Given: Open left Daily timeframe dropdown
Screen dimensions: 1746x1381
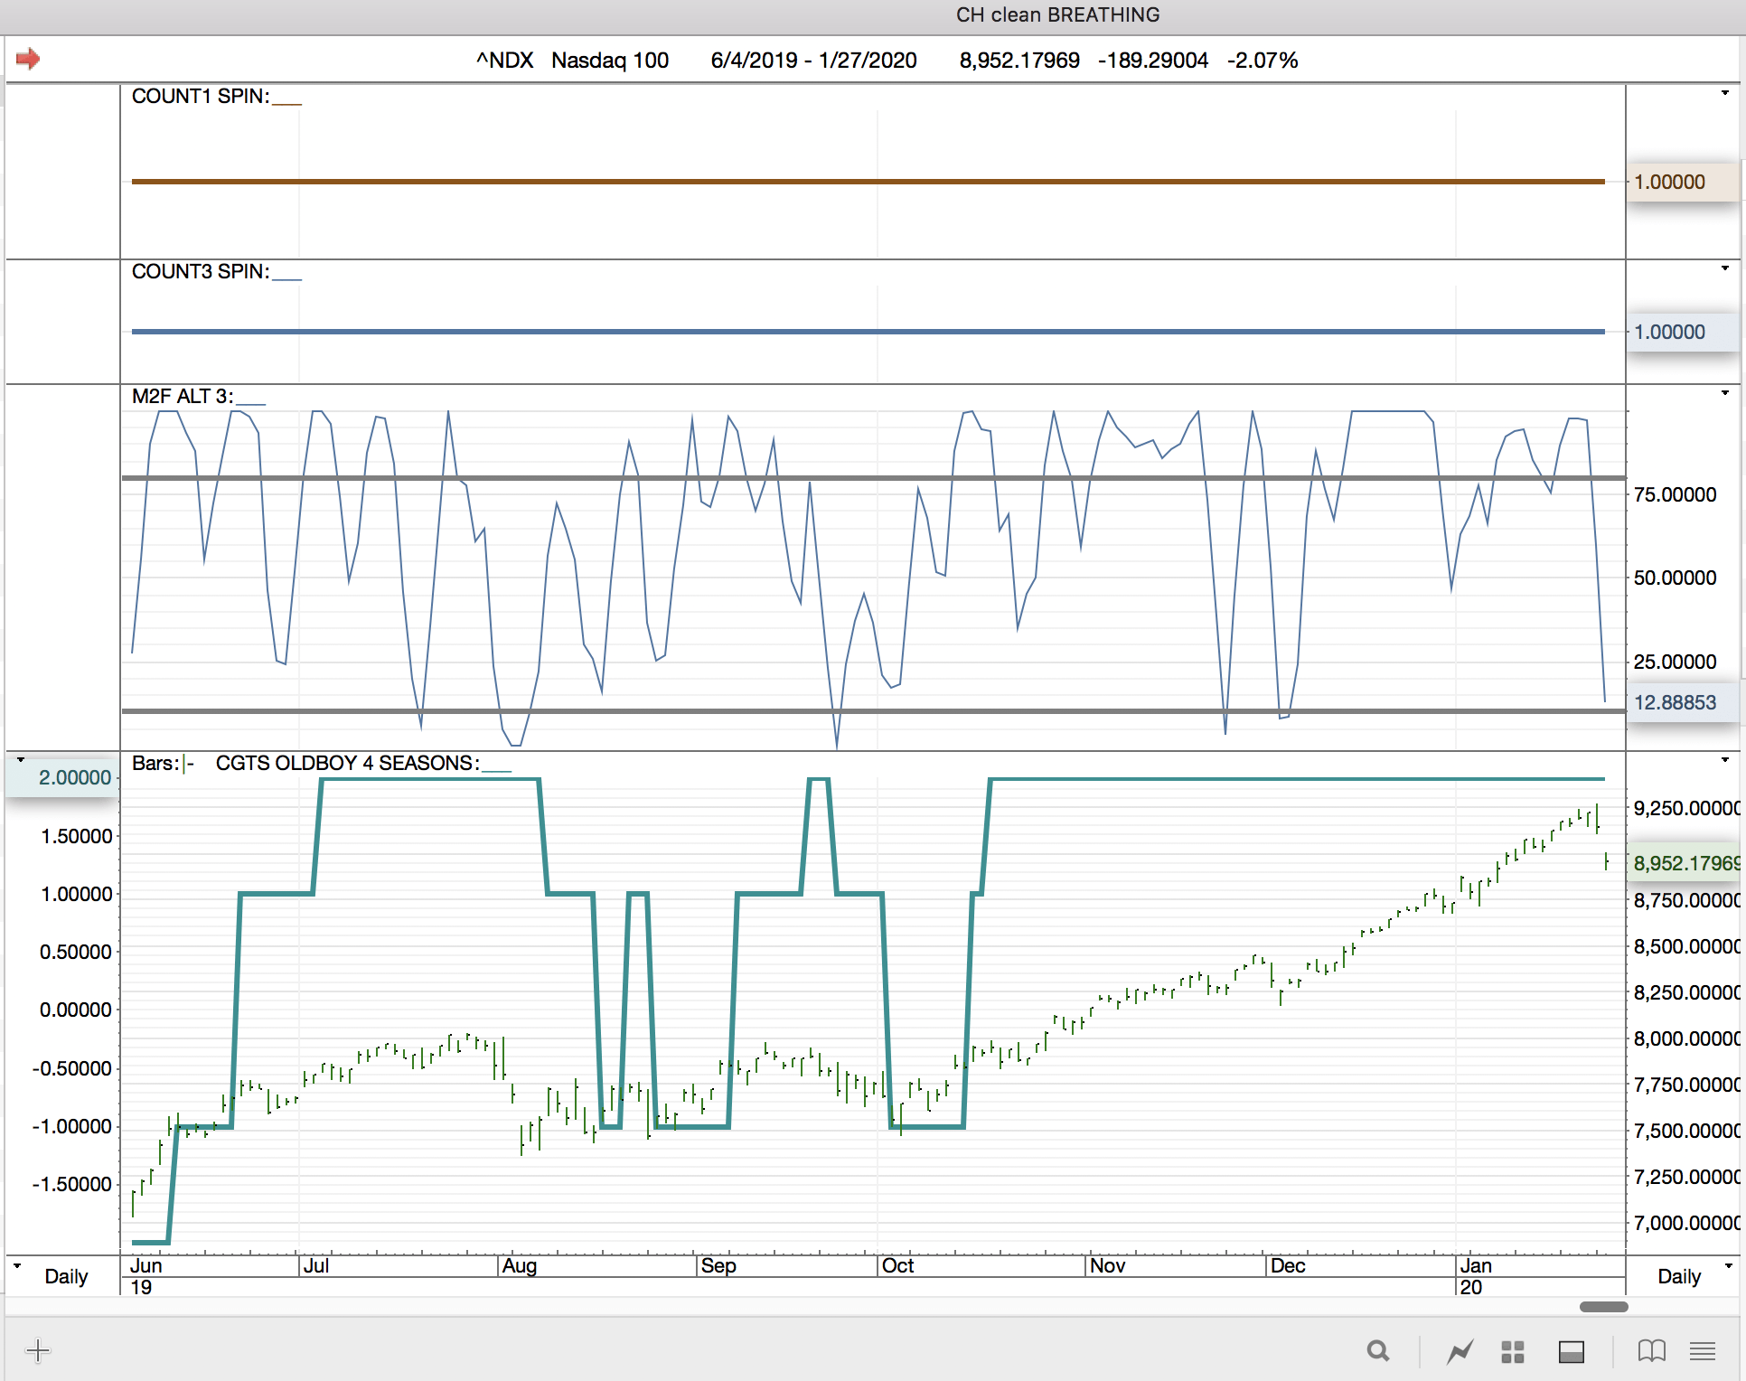Looking at the screenshot, I should (65, 1276).
